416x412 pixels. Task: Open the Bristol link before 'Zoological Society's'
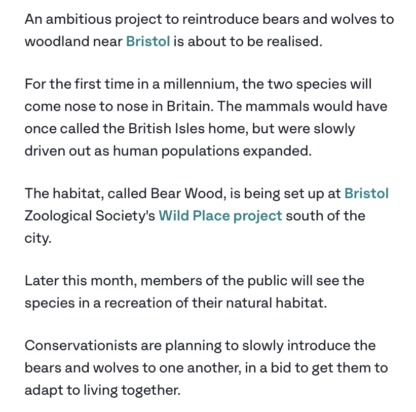click(366, 193)
